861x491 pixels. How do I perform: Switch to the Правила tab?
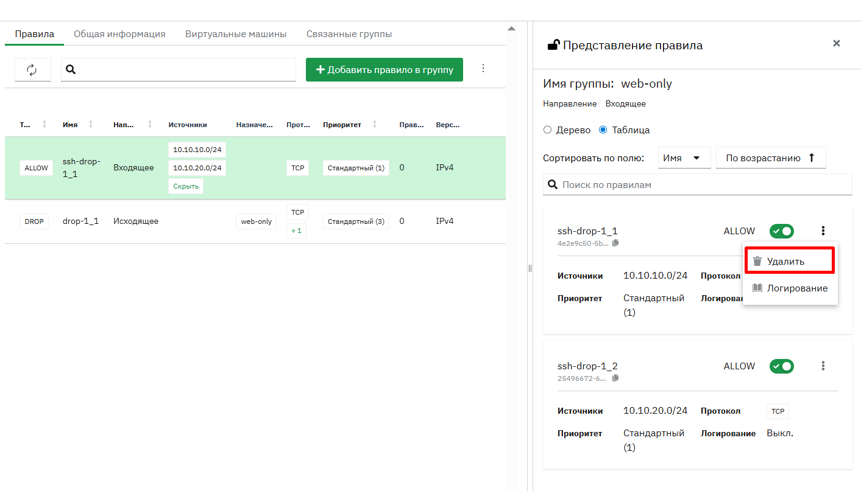[x=35, y=34]
